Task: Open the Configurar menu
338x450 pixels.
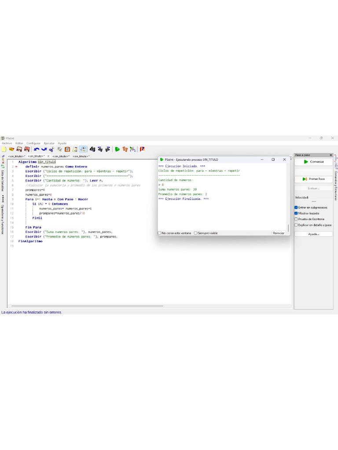Action: 33,143
